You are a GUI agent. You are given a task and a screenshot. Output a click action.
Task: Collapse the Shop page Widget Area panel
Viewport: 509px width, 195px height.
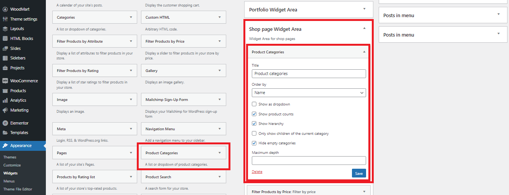[364, 28]
